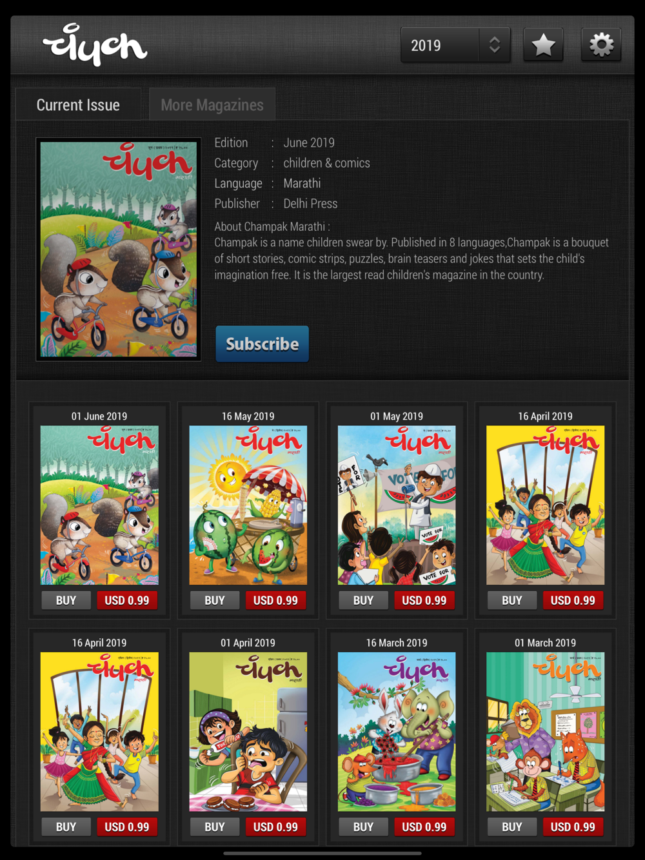Expand the 2019 year dropdown
Screen dimensions: 645x860
point(455,45)
